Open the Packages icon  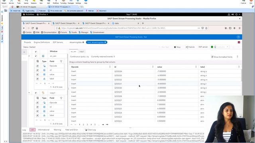[71, 2]
